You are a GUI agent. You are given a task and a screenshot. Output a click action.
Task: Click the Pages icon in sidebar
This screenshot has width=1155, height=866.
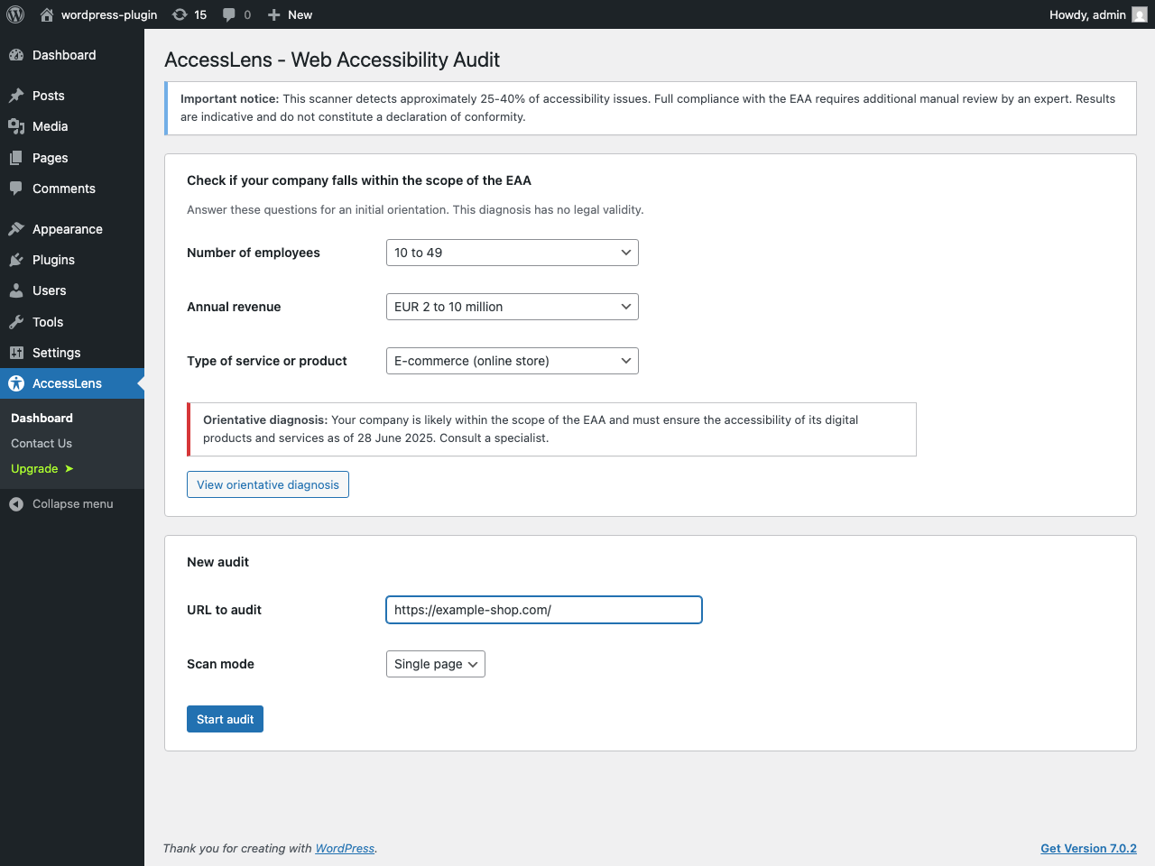click(x=16, y=158)
